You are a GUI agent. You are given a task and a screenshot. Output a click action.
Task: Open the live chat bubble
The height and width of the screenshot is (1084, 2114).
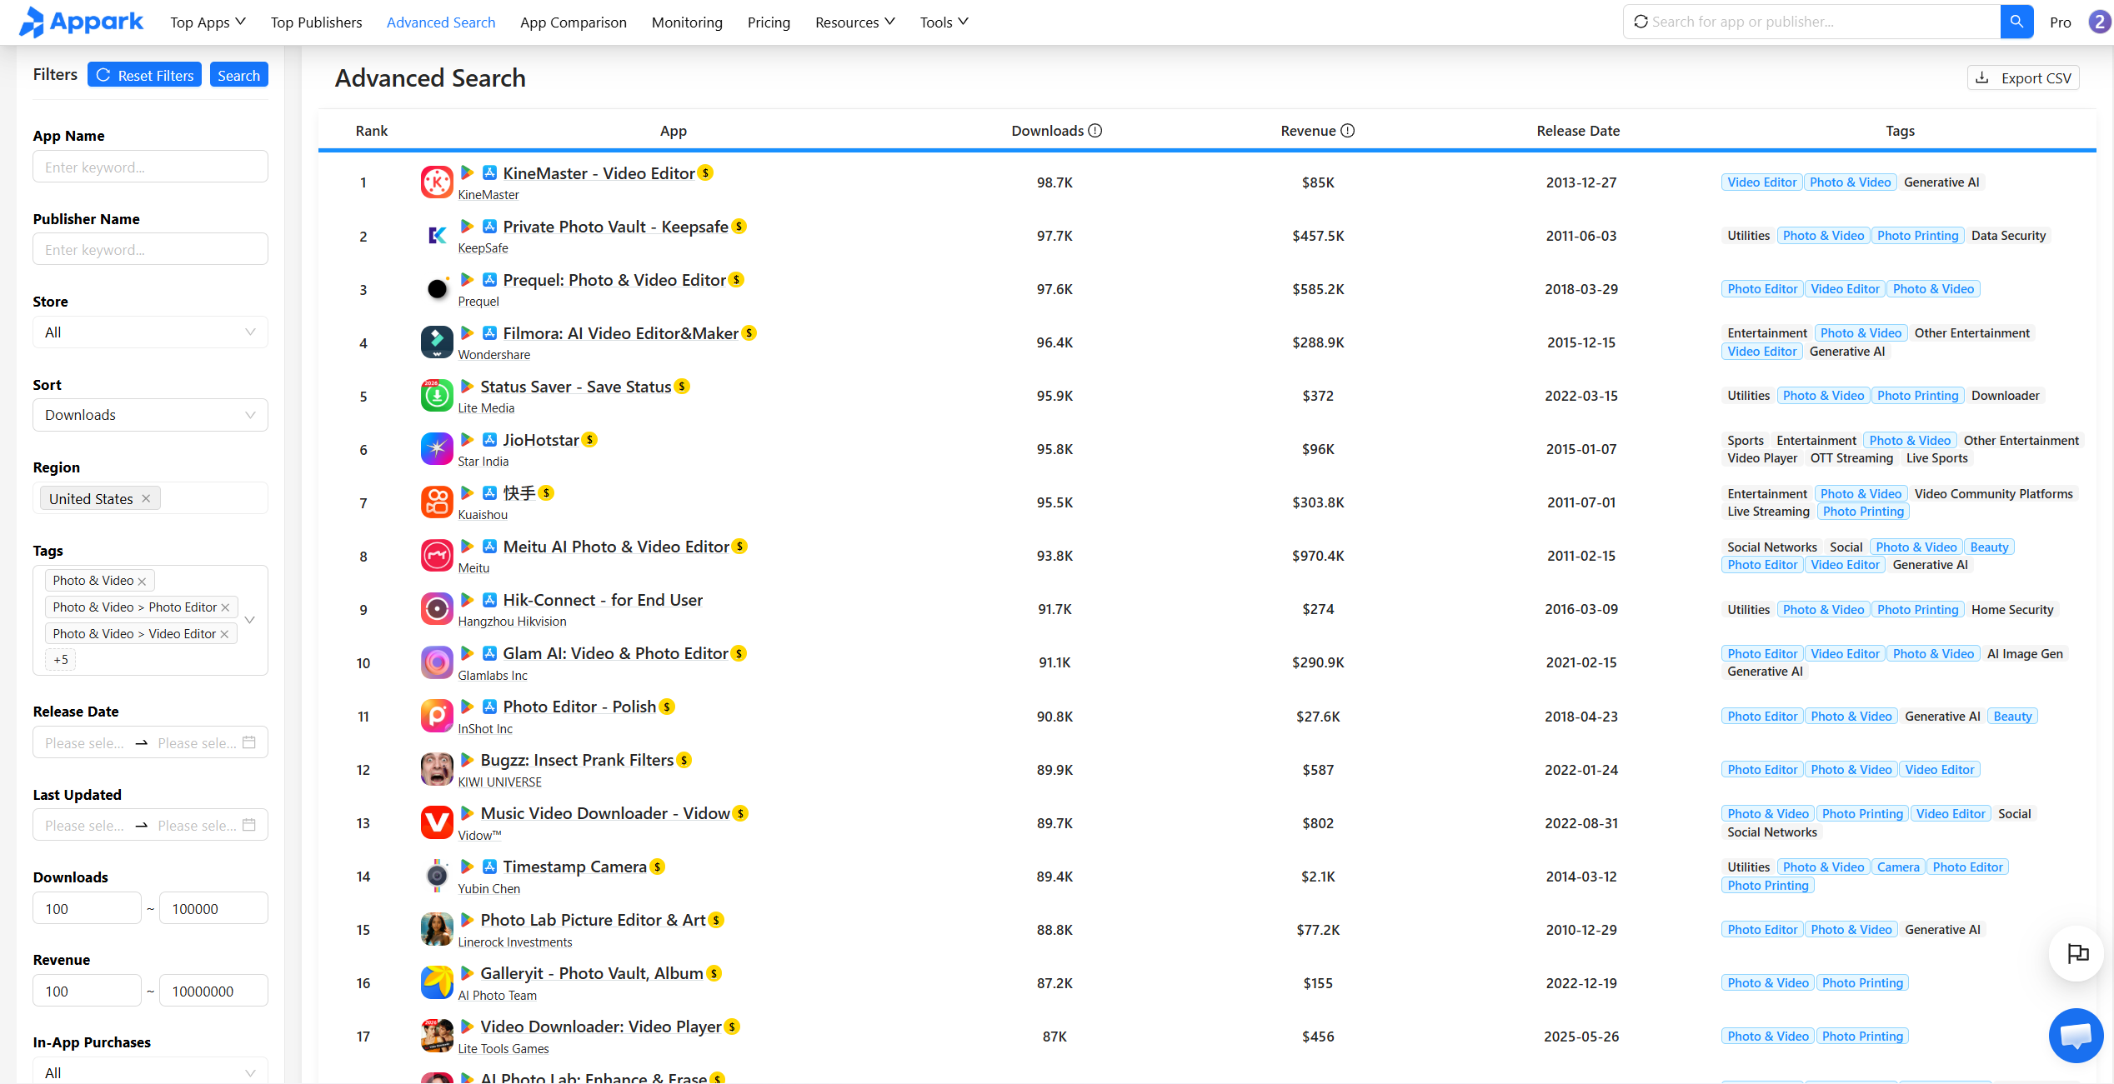click(x=2076, y=1036)
